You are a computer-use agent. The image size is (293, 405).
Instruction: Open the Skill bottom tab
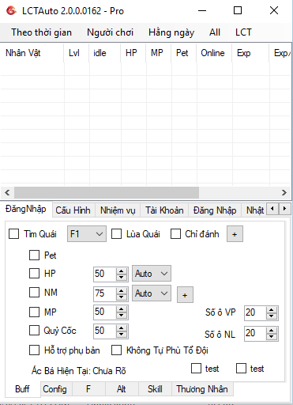pos(155,389)
